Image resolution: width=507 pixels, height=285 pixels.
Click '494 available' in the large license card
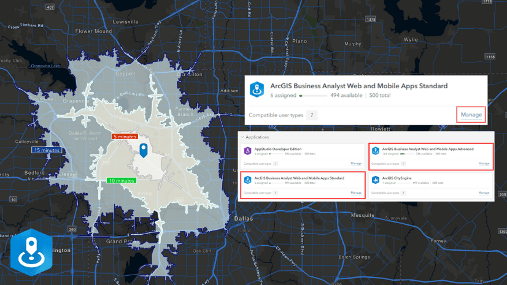[x=346, y=96]
